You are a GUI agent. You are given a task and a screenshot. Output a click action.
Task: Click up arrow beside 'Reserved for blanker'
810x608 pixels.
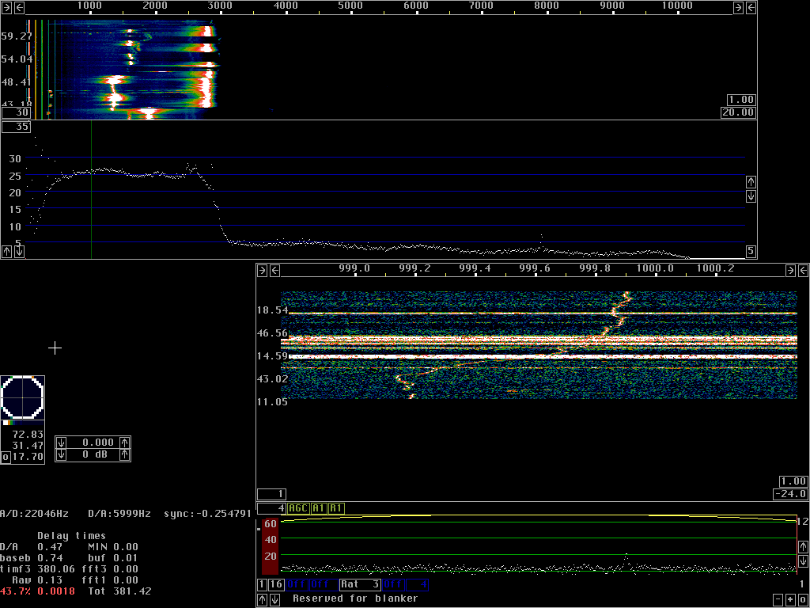pyautogui.click(x=262, y=600)
